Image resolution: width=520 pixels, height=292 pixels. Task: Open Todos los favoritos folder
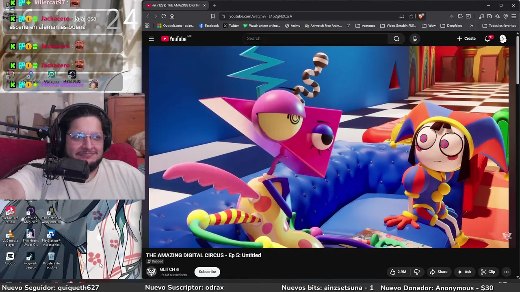(x=499, y=26)
